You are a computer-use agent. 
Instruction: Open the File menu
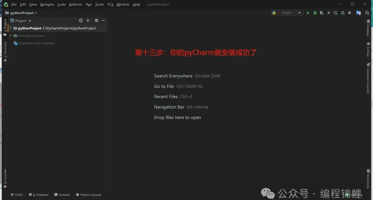(x=14, y=4)
